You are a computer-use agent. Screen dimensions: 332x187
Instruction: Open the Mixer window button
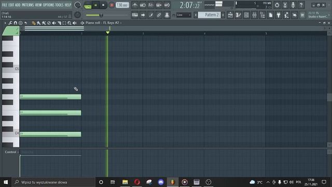(x=255, y=15)
